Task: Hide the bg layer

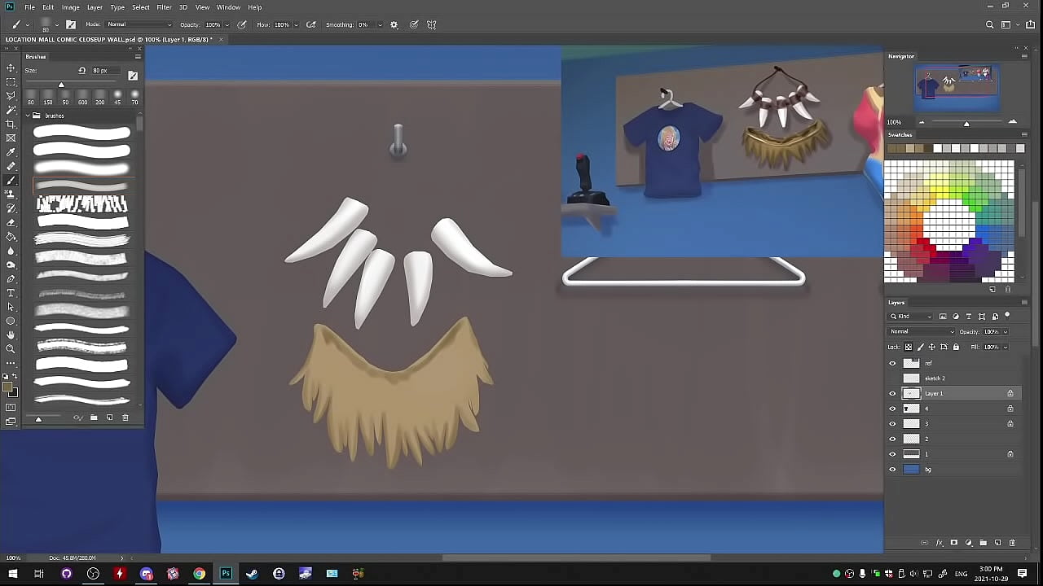Action: 892,470
